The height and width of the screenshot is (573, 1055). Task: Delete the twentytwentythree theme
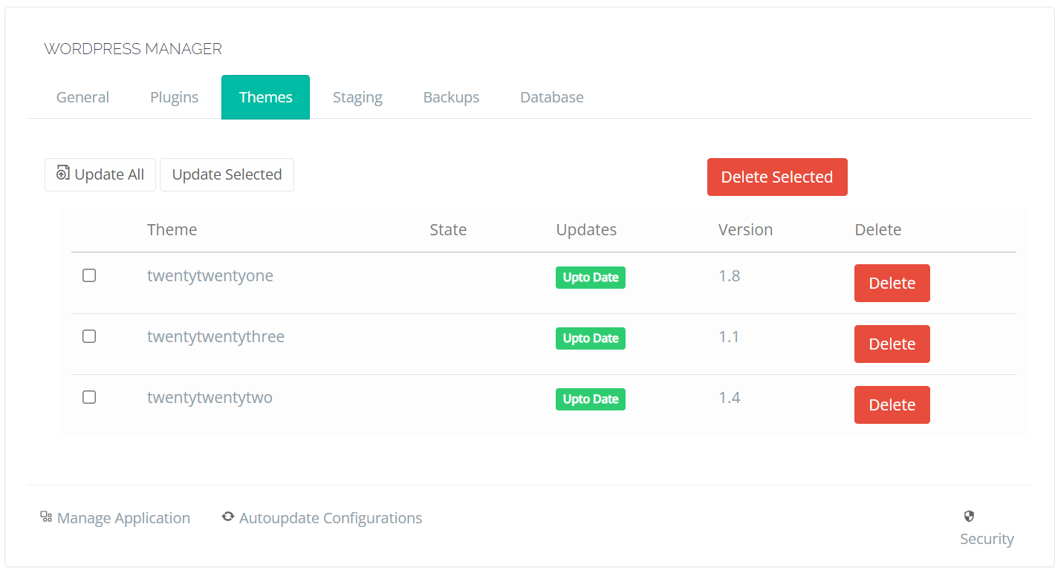pos(892,344)
